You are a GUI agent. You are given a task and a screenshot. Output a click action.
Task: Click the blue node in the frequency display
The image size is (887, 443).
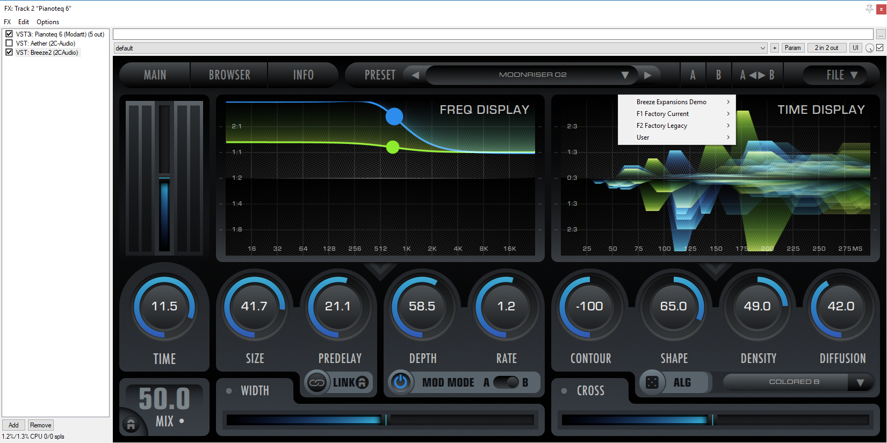pos(394,116)
